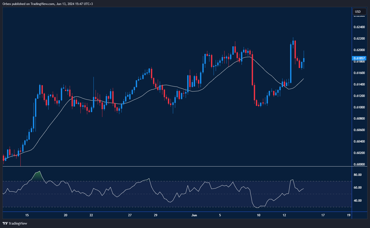370x228 pixels.
Task: Click the USD currency badge
Action: [x=360, y=11]
